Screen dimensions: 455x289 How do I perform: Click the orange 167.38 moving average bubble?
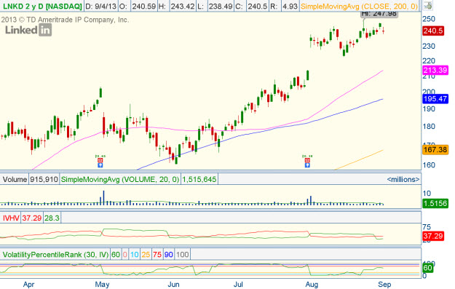(435, 149)
